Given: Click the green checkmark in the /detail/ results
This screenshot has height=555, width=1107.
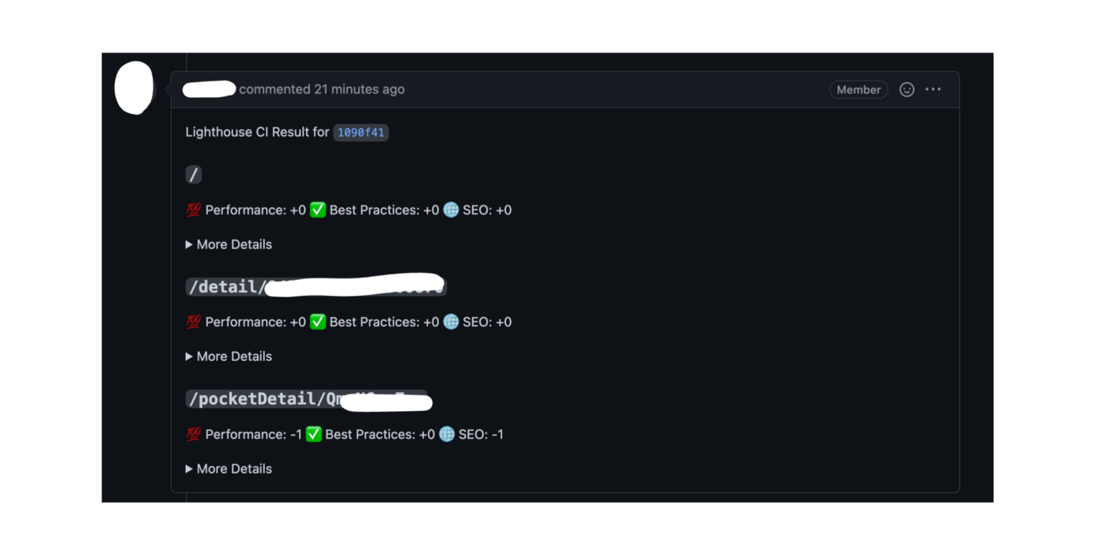Looking at the screenshot, I should [x=318, y=323].
